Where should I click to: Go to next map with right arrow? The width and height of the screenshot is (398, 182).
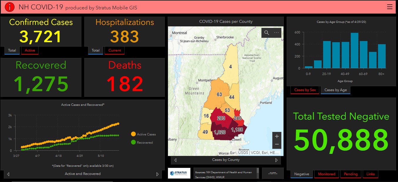click(276, 160)
